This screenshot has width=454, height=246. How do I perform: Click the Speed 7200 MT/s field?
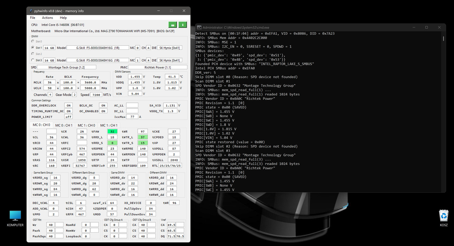coord(95,95)
